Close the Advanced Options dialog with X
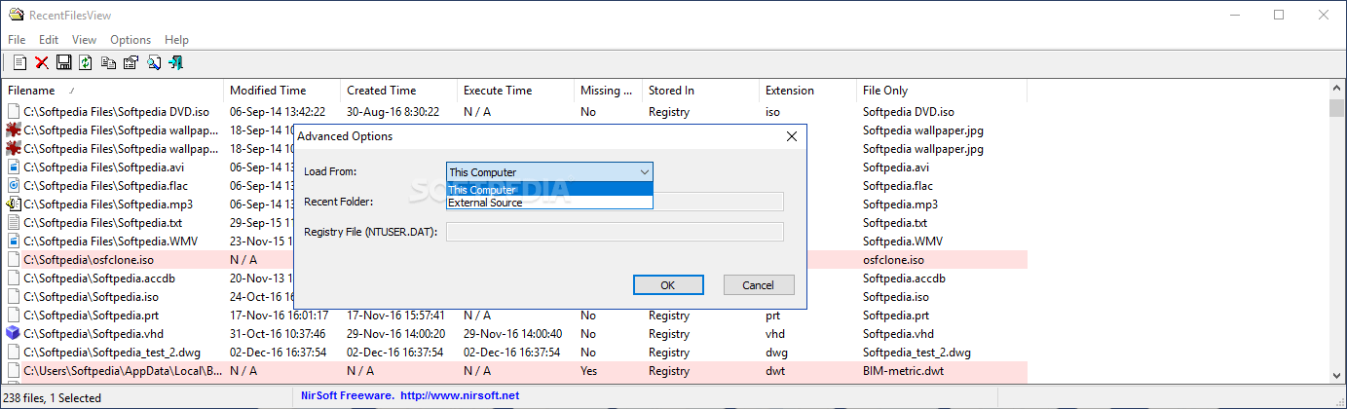1347x409 pixels. (x=792, y=136)
